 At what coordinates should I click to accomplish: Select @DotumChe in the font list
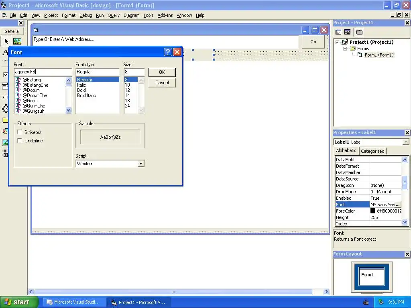coord(35,95)
